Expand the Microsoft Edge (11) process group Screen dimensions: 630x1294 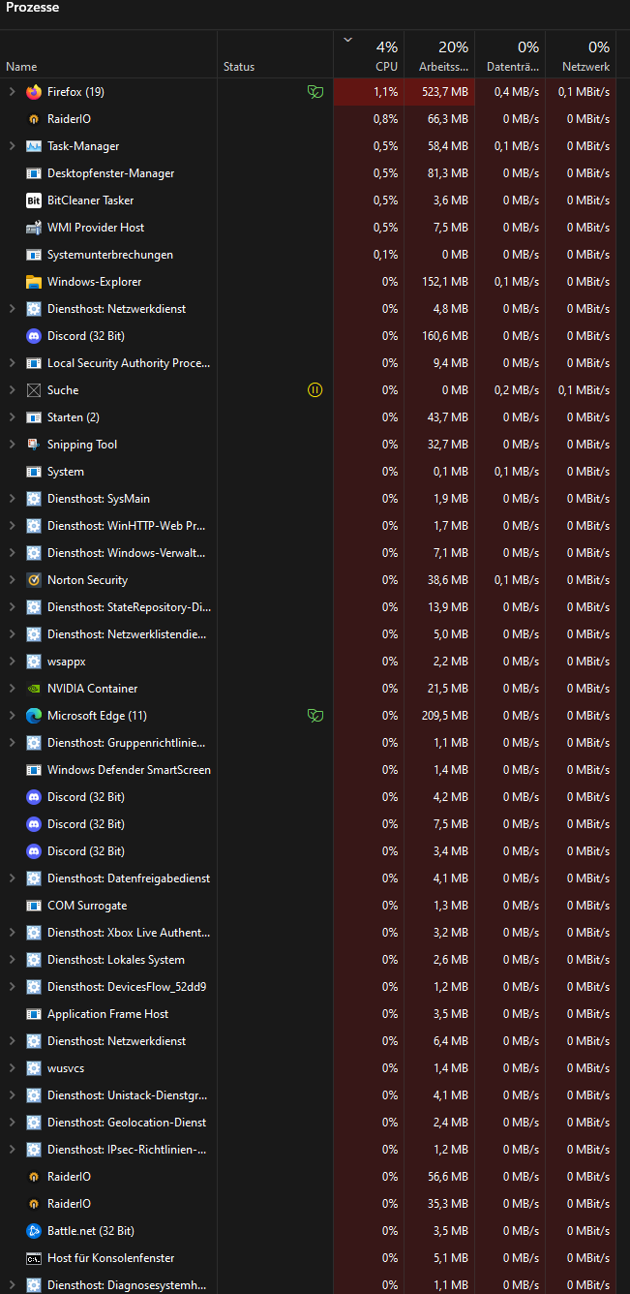pos(12,716)
